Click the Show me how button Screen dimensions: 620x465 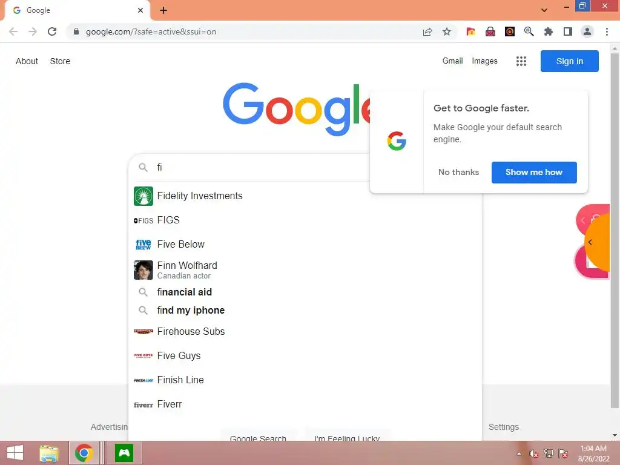tap(534, 172)
